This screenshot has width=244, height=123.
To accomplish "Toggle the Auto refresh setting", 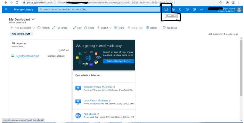I will tap(21, 34).
